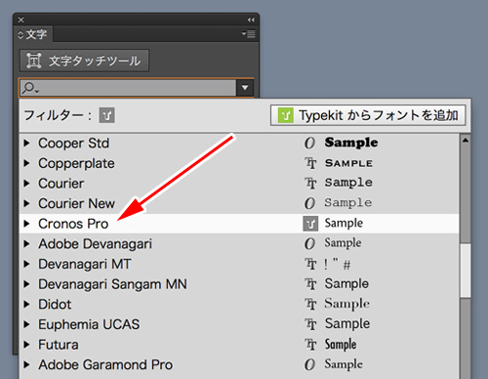The image size is (488, 379).
Task: Click the TrueType icon for Copperplate
Action: (x=310, y=163)
